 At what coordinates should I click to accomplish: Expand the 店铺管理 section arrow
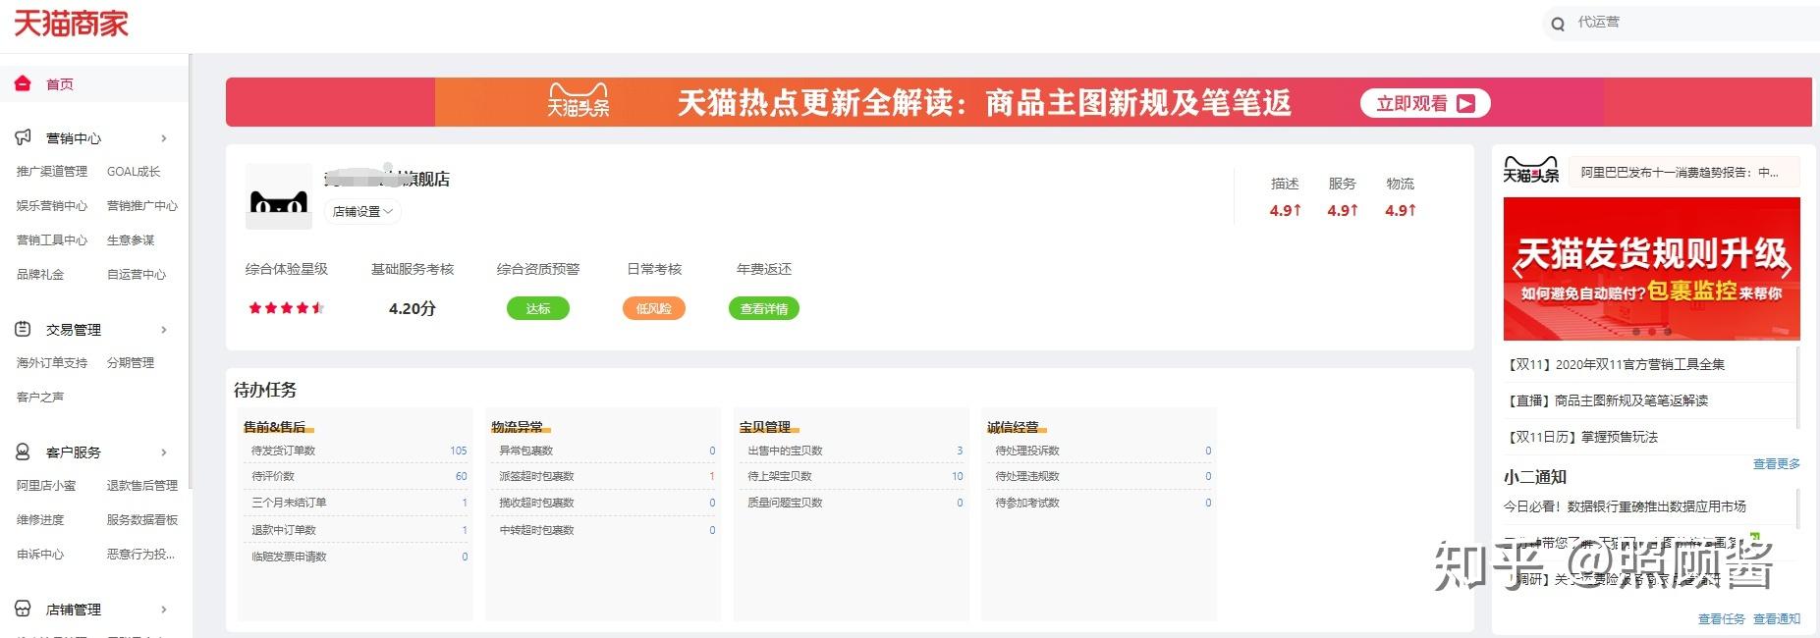(164, 610)
